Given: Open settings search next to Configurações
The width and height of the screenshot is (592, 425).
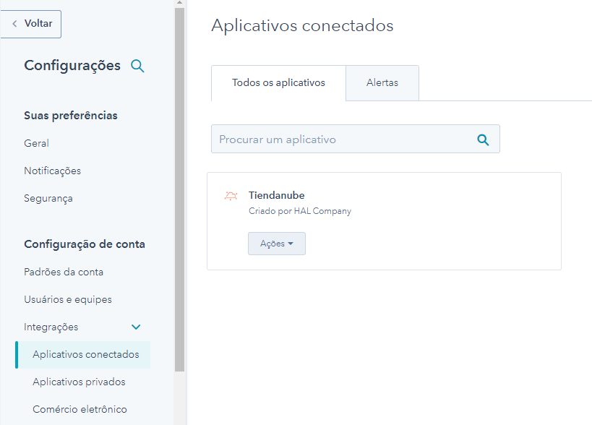Looking at the screenshot, I should (137, 66).
